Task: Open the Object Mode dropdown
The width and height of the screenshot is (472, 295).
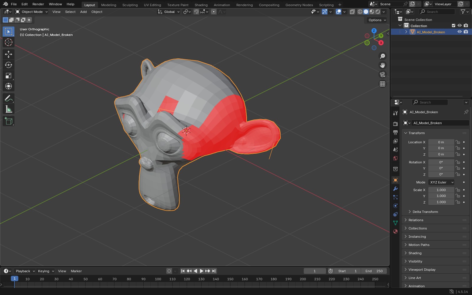Action: pos(31,12)
